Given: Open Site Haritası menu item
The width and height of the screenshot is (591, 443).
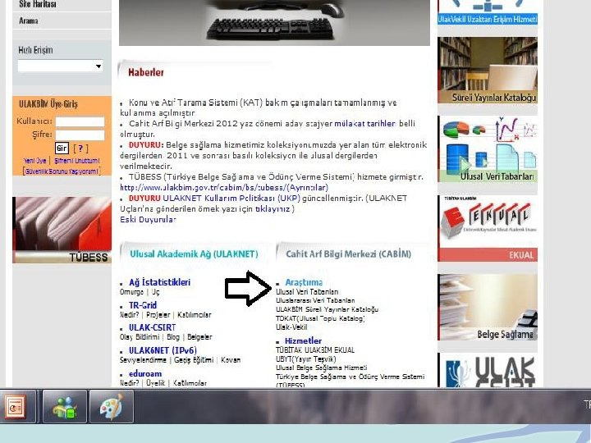Looking at the screenshot, I should click(x=37, y=4).
